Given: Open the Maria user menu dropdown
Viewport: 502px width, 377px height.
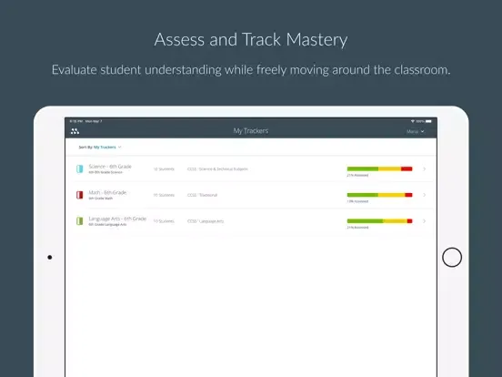Looking at the screenshot, I should [416, 131].
